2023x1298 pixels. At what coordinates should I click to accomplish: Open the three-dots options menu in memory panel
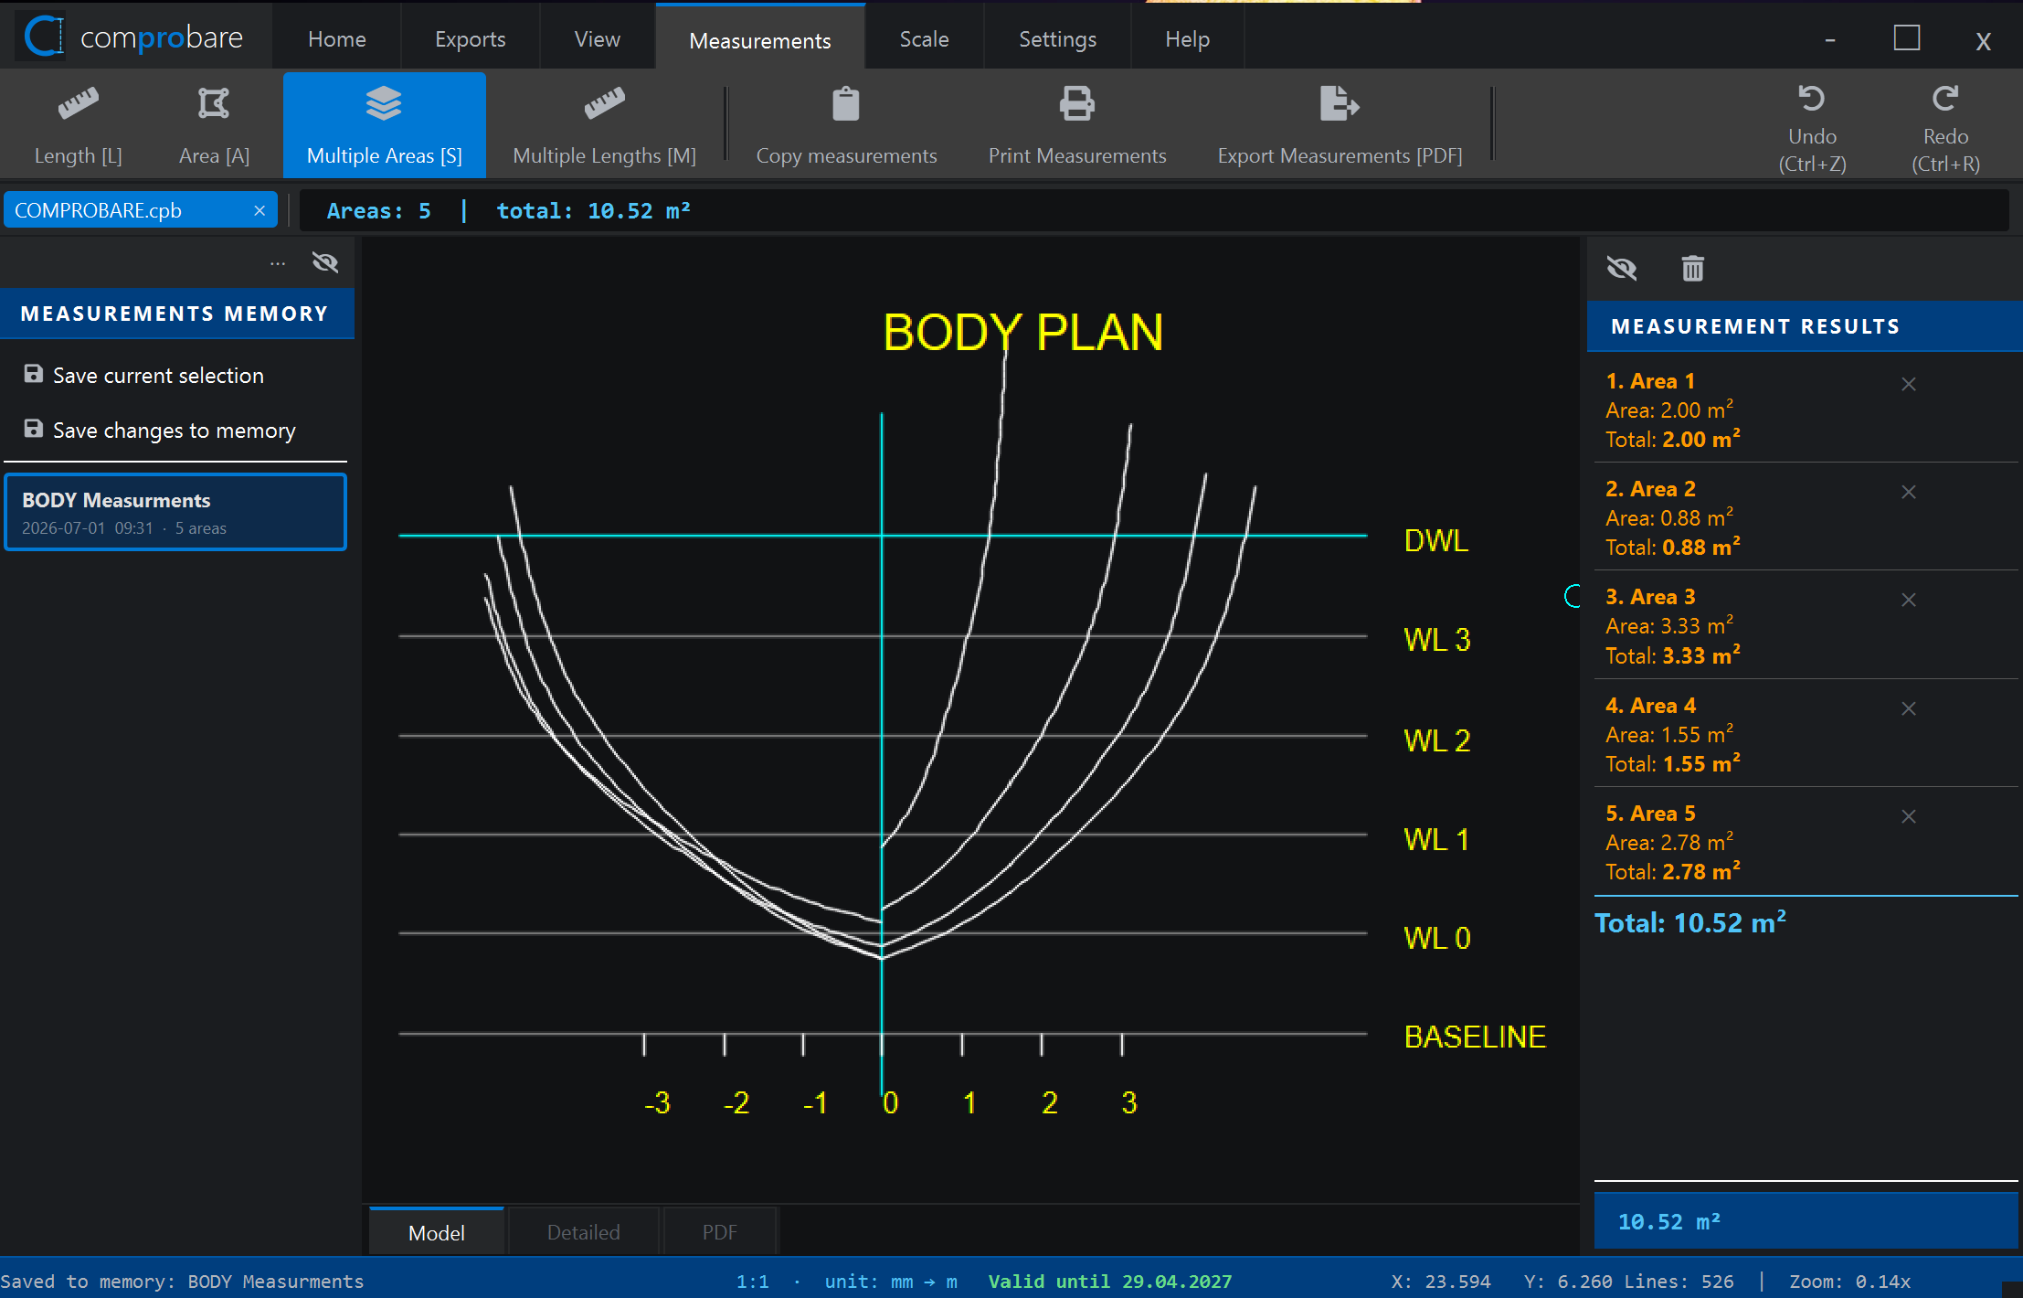point(278,263)
